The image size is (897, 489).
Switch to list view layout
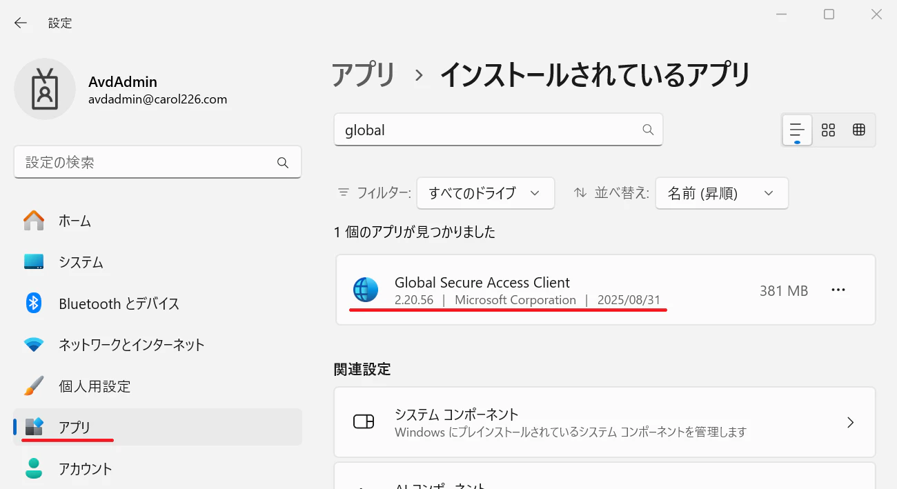coord(797,130)
